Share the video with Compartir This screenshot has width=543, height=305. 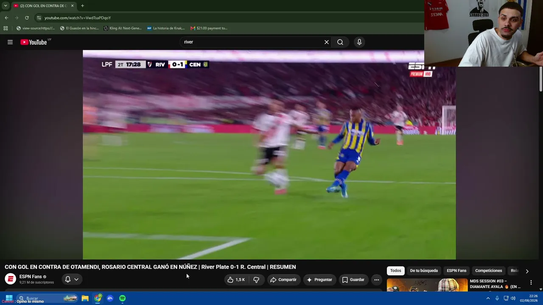(283, 280)
